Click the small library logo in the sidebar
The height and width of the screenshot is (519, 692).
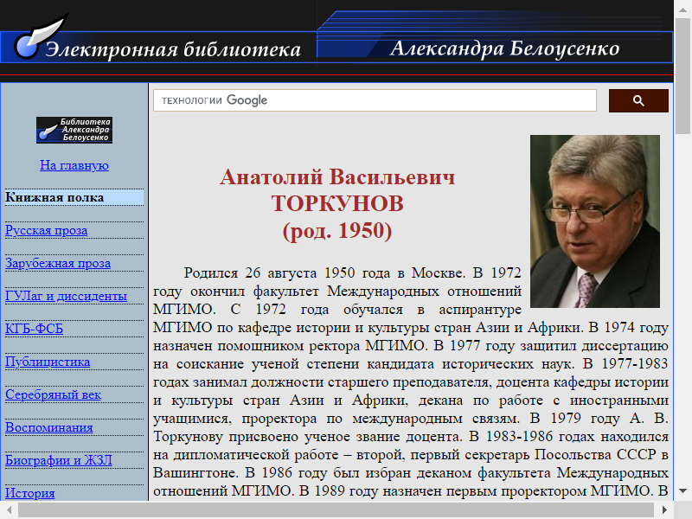coord(74,130)
